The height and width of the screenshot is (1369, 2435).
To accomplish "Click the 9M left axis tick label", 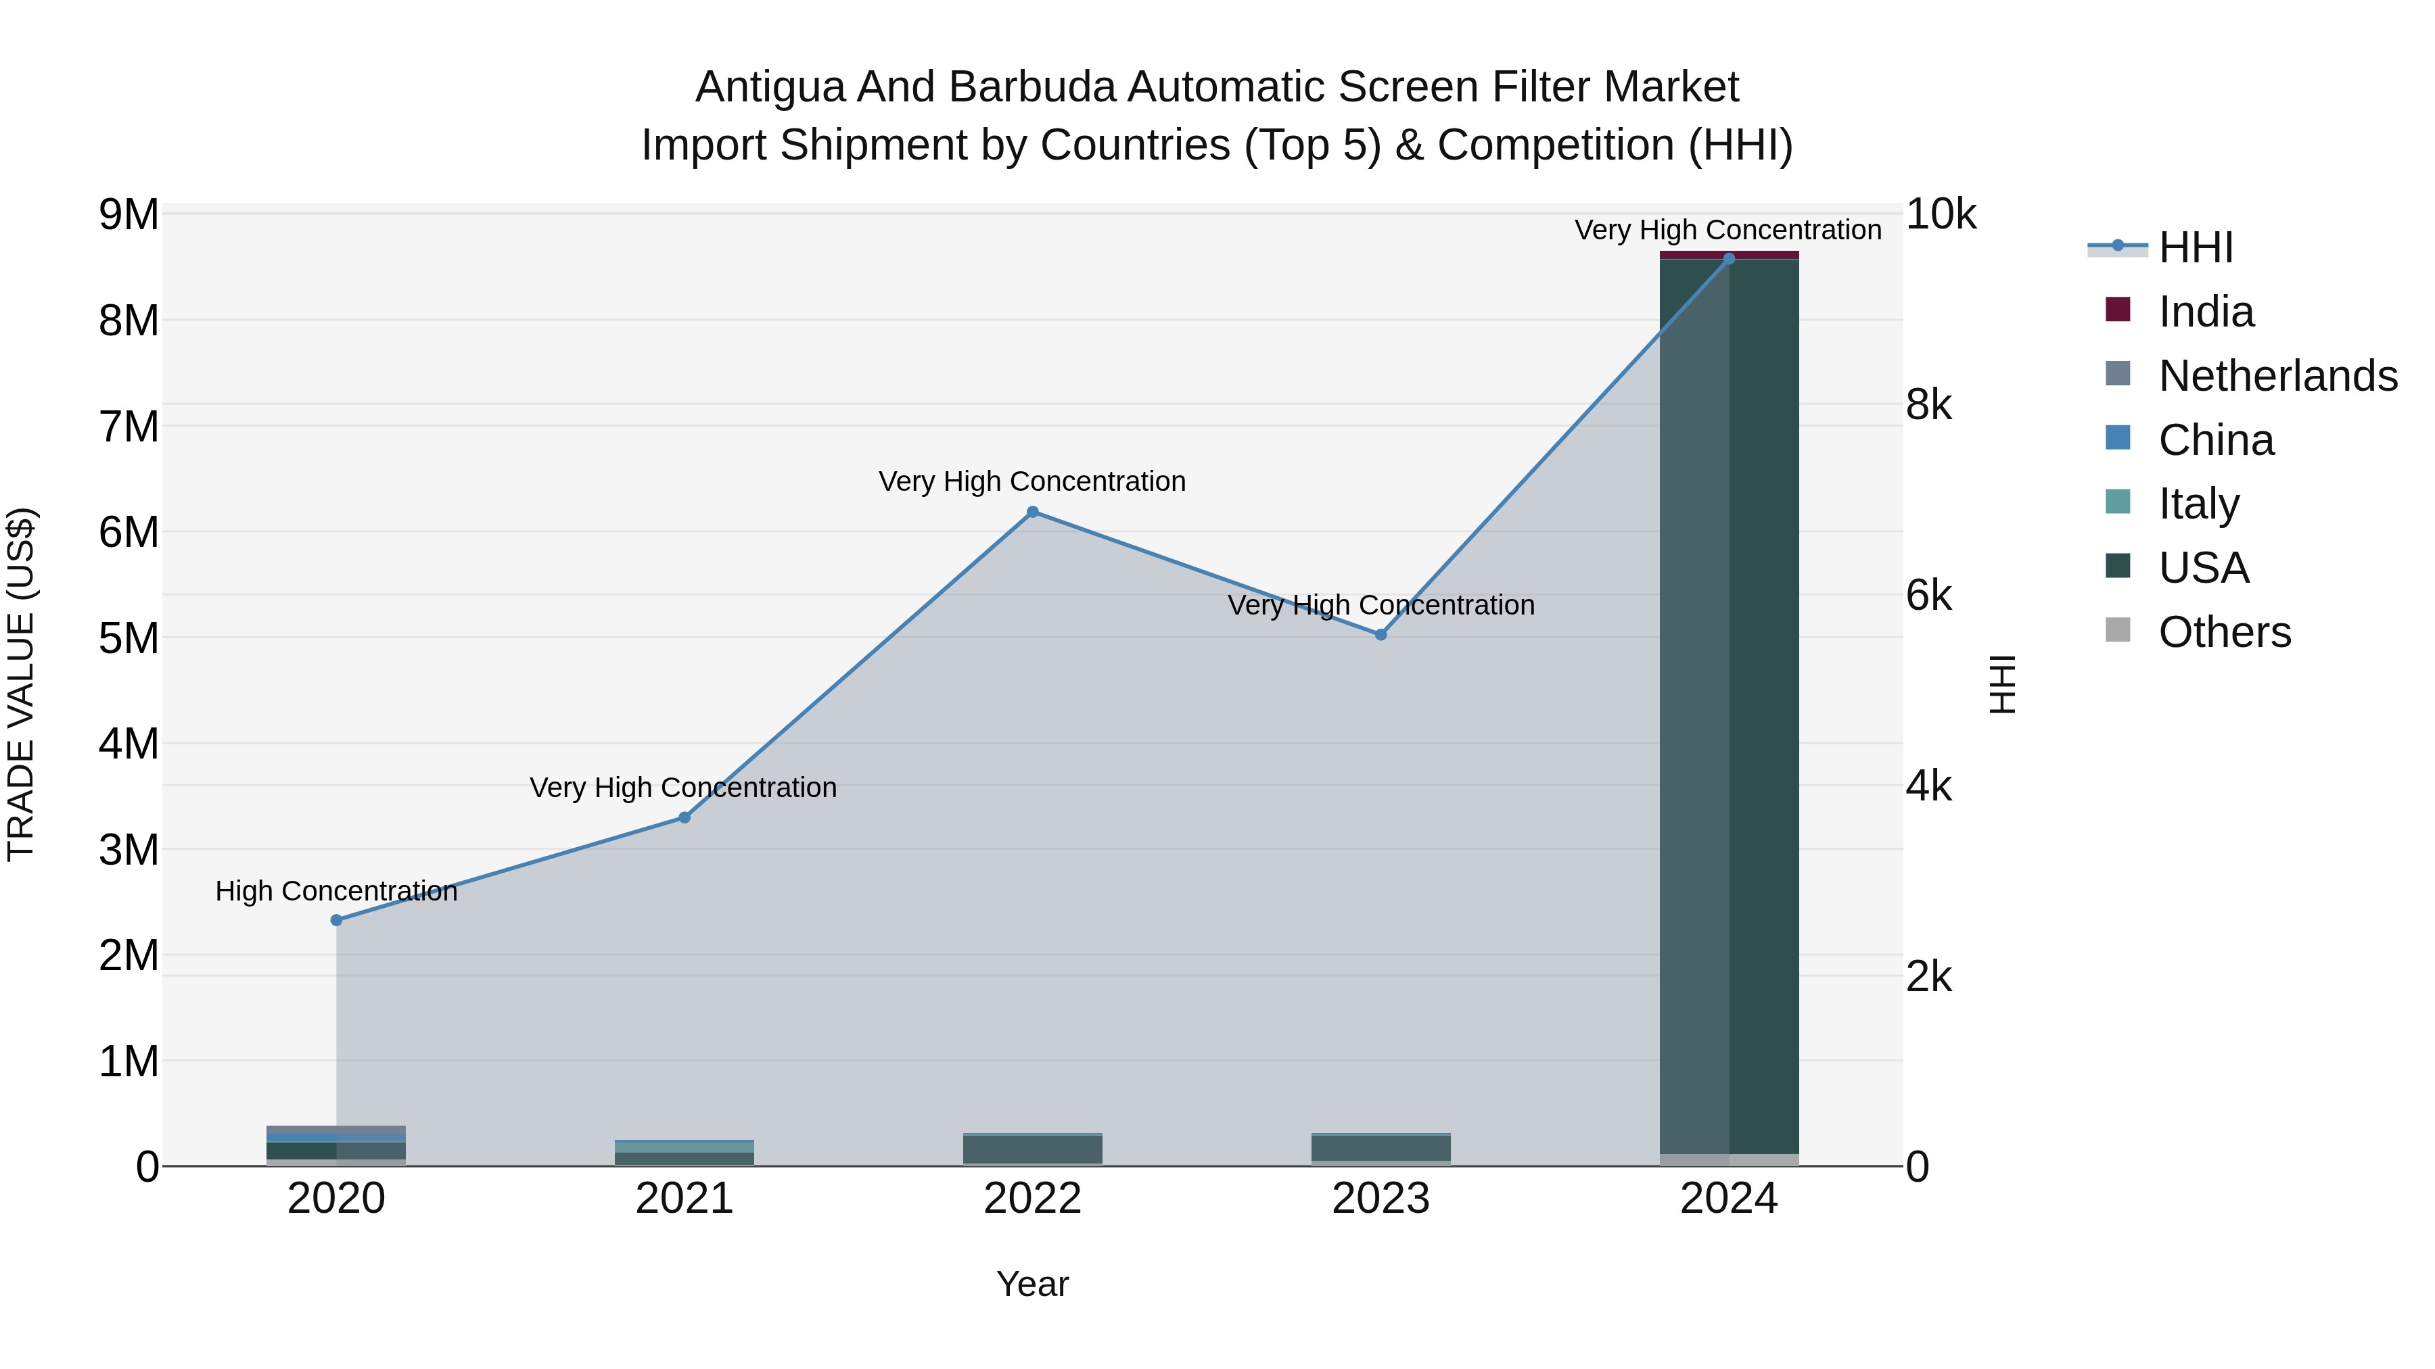I will 129,214.
